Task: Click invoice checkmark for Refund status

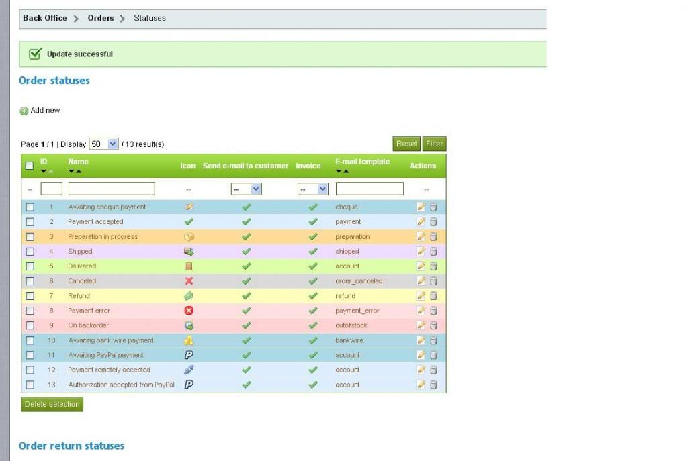Action: click(312, 296)
